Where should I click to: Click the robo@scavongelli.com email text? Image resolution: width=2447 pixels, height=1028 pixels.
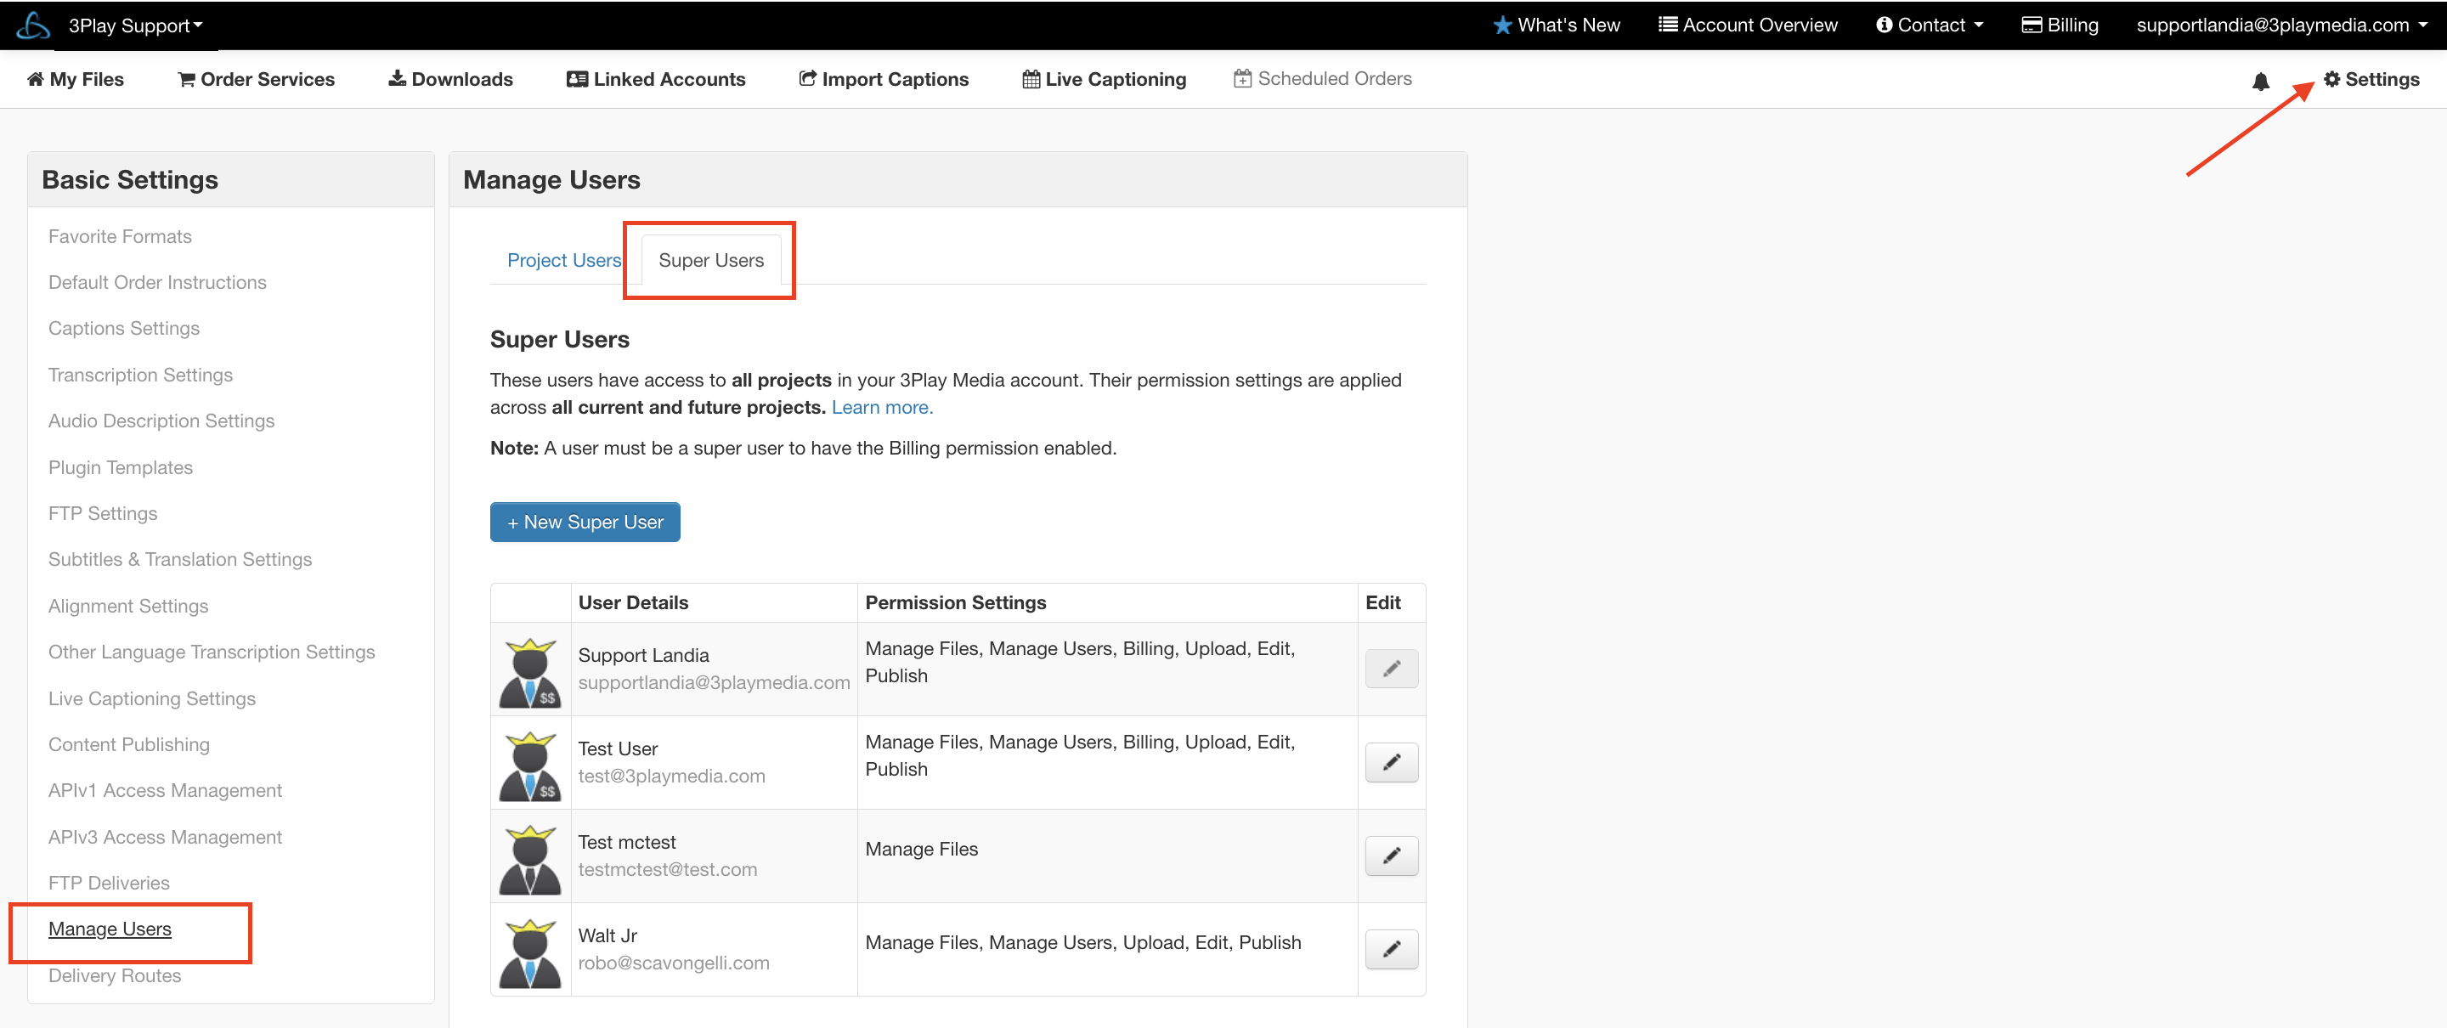click(674, 963)
